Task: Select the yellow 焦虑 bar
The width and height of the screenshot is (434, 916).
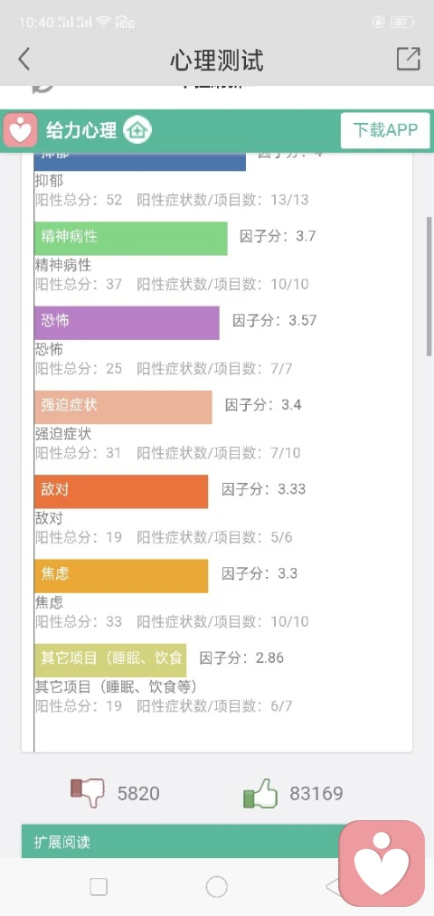Action: click(x=121, y=576)
